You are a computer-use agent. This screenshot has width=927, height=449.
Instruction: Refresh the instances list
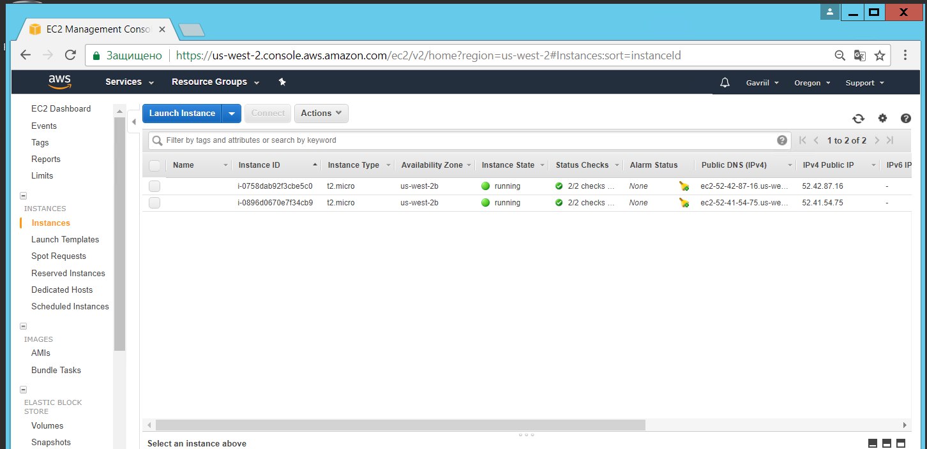click(x=858, y=119)
